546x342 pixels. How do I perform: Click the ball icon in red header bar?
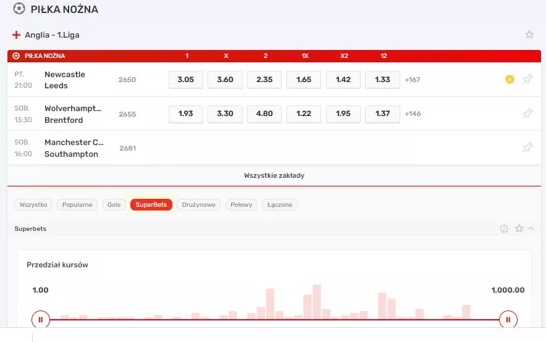[16, 56]
